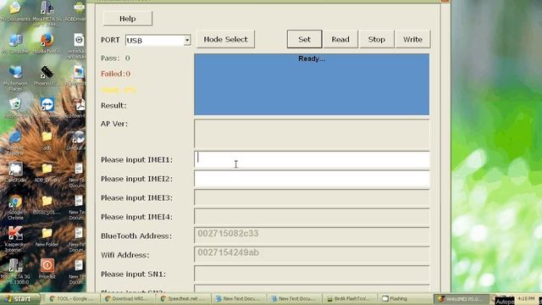Click the 'Result:' label

point(113,105)
